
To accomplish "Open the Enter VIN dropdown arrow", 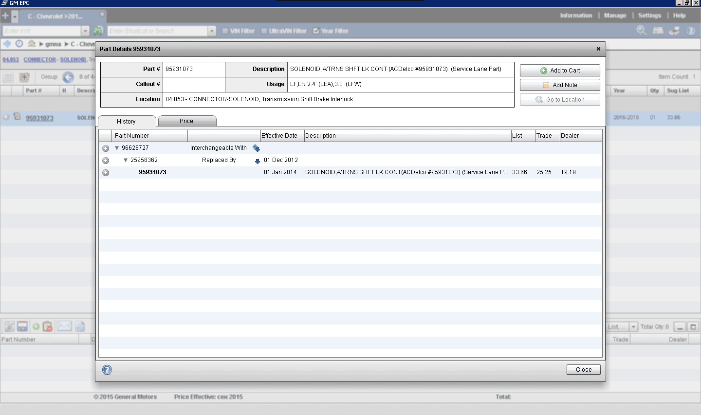I will 85,31.
